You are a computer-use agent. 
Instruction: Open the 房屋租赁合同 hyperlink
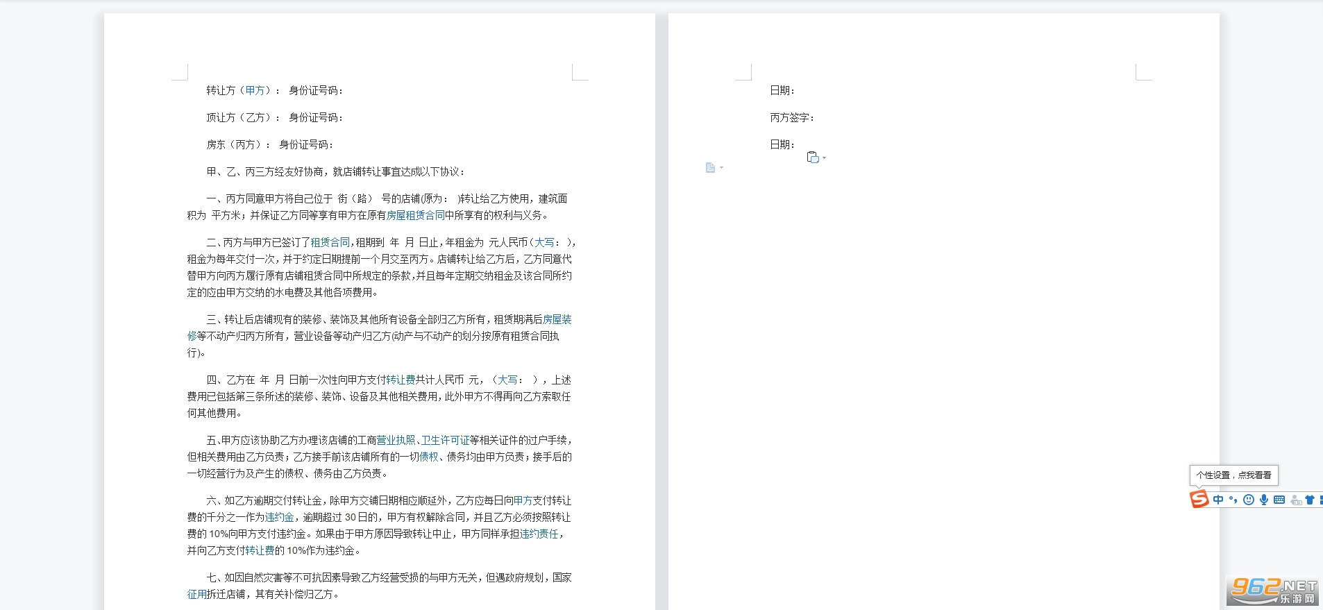click(x=415, y=215)
